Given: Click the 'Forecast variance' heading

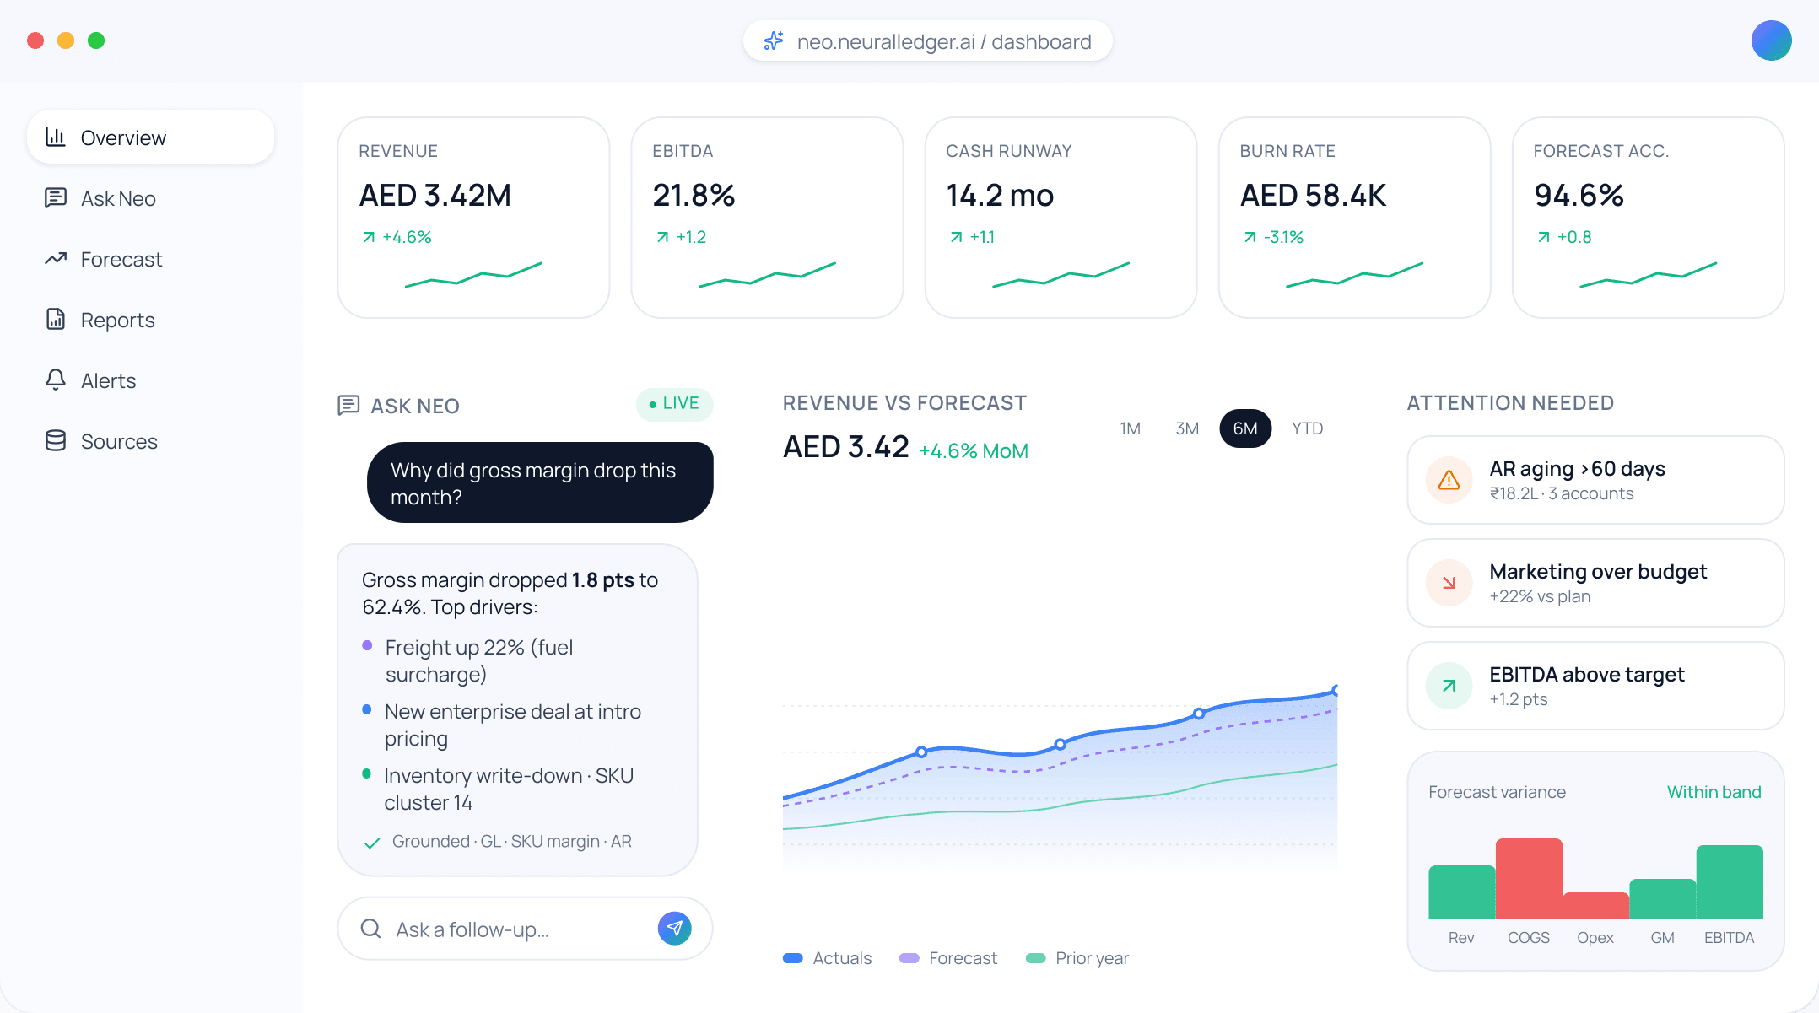Looking at the screenshot, I should coord(1497,792).
